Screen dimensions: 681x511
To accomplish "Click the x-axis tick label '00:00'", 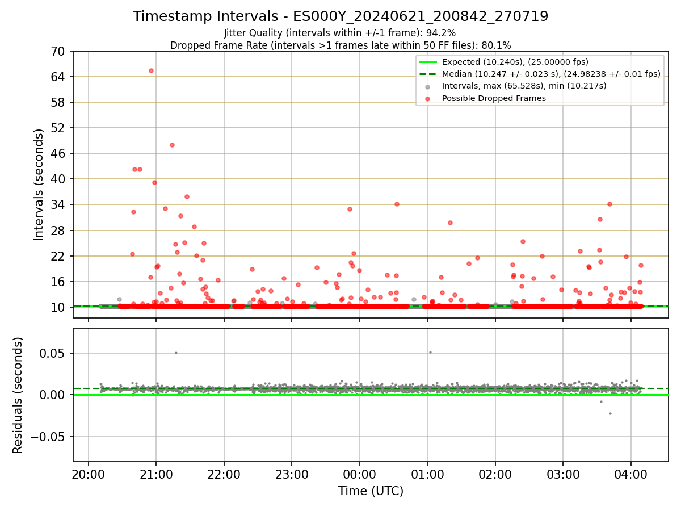I will pyautogui.click(x=360, y=475).
